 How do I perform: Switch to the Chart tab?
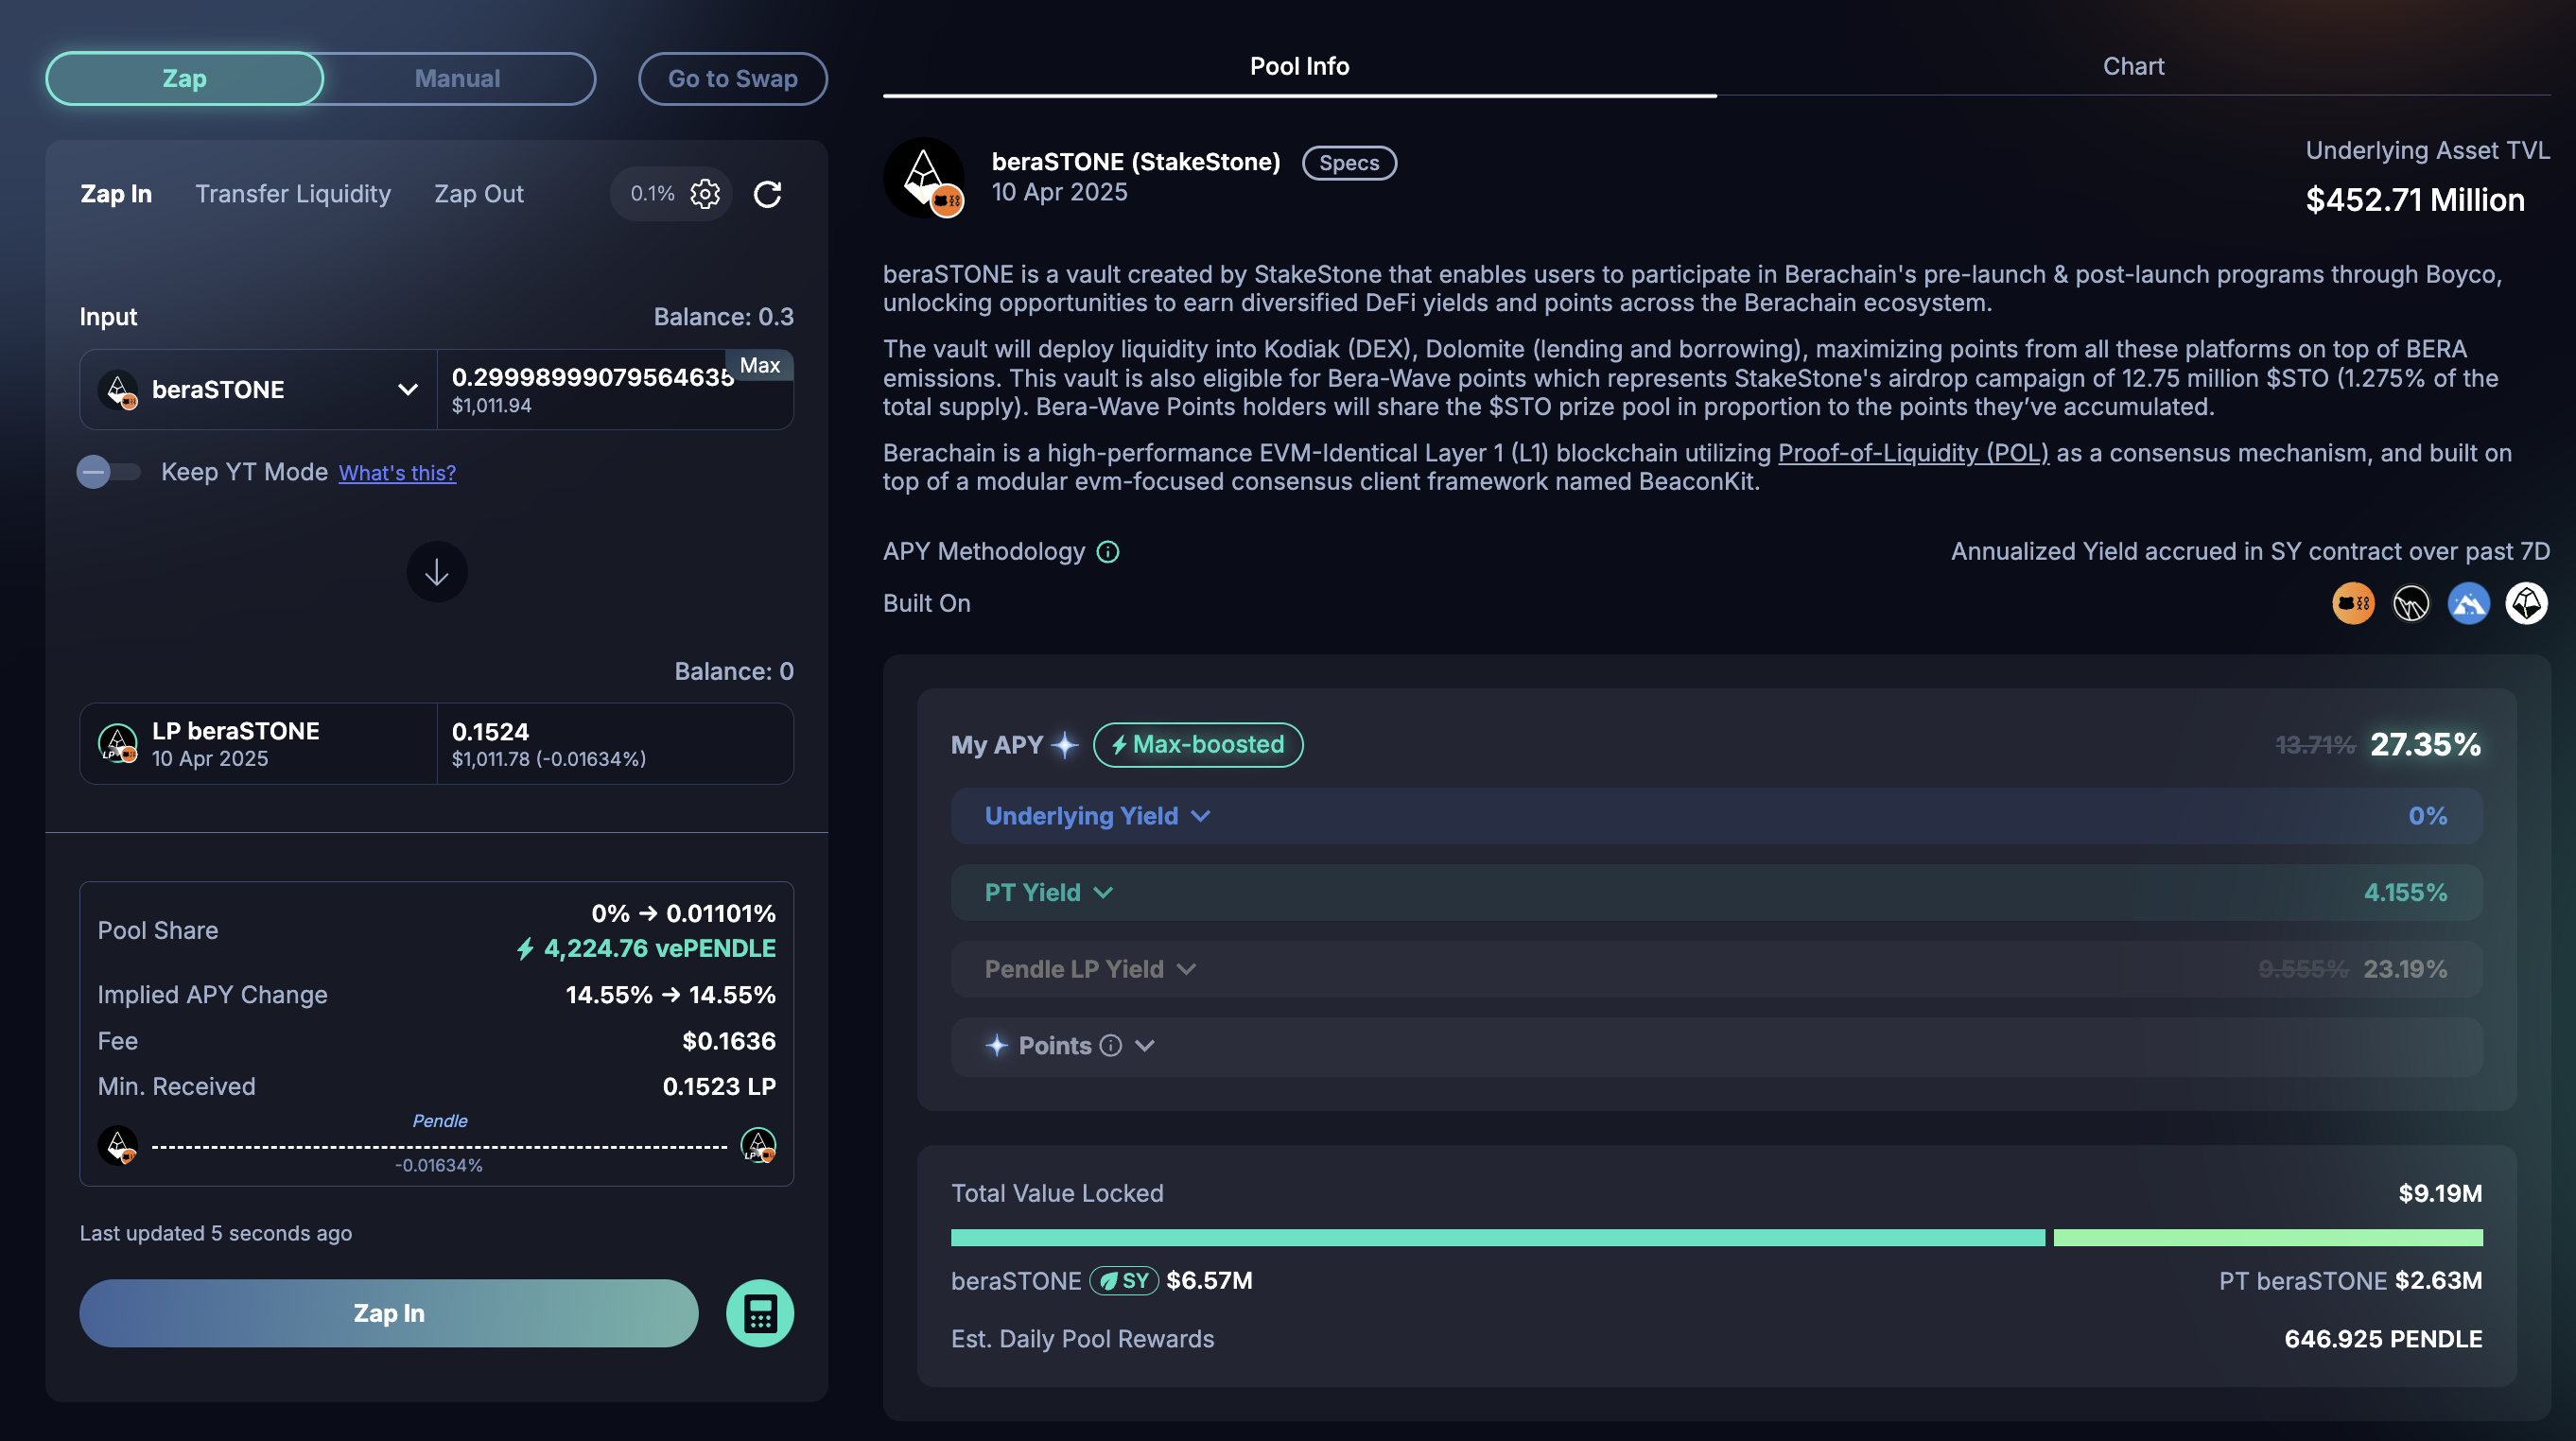click(2133, 66)
